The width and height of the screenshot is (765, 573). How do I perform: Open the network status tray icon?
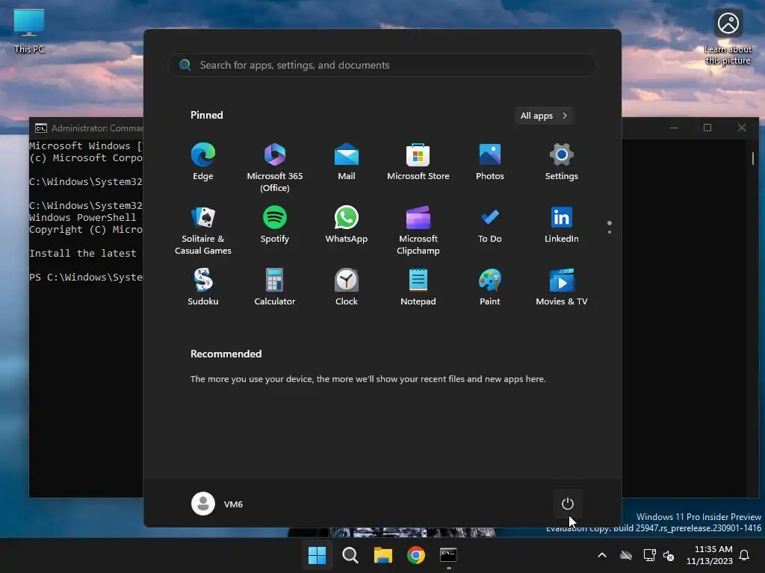click(649, 555)
